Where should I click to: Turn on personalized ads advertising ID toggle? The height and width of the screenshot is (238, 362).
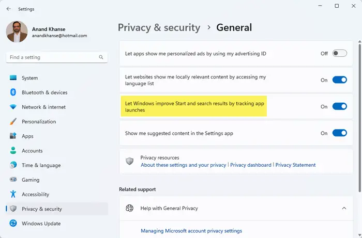[340, 54]
